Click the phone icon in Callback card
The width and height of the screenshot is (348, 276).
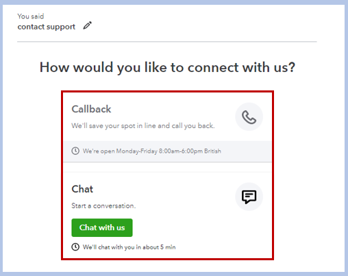point(249,117)
